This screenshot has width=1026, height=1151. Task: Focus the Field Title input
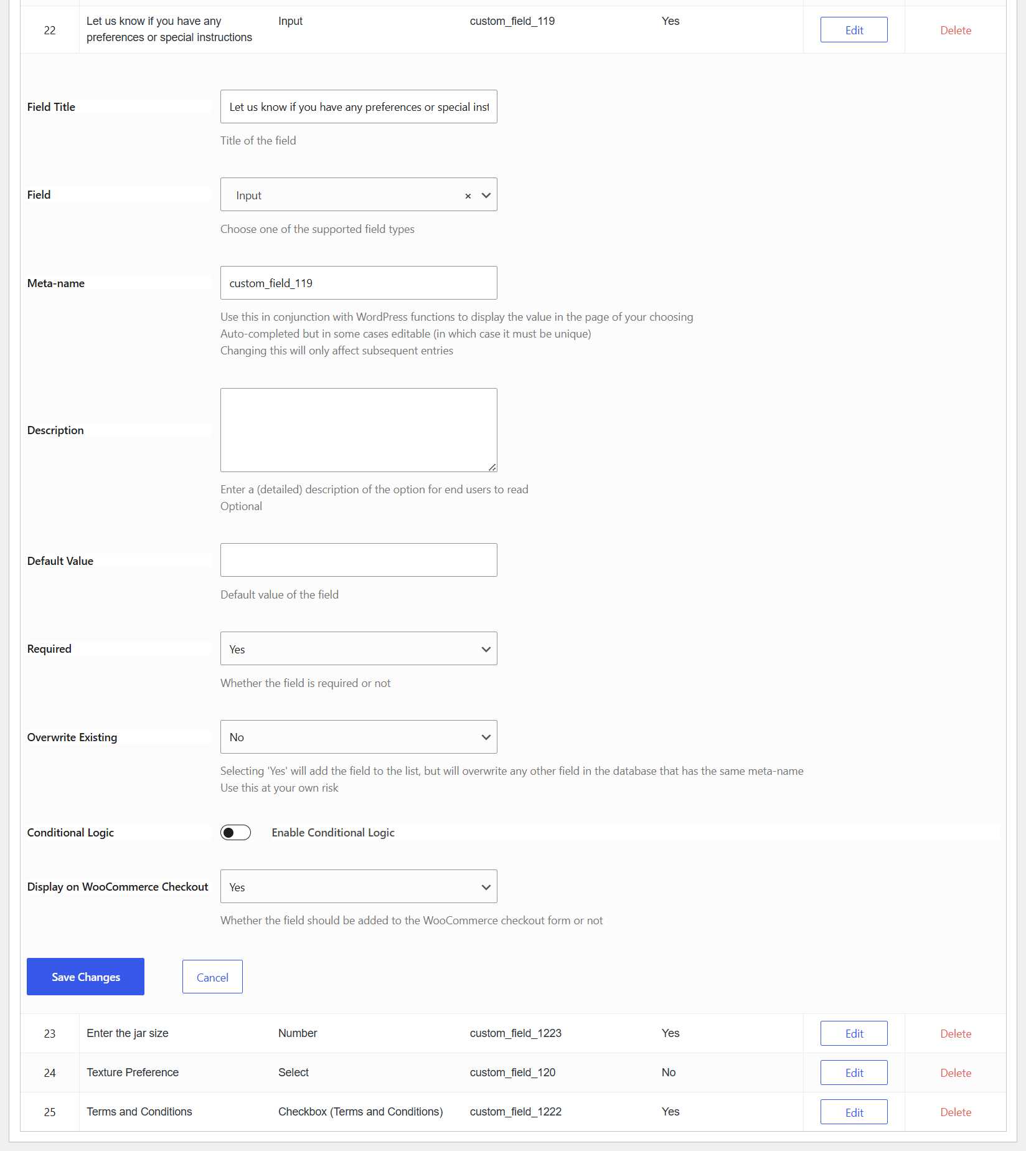pyautogui.click(x=359, y=107)
